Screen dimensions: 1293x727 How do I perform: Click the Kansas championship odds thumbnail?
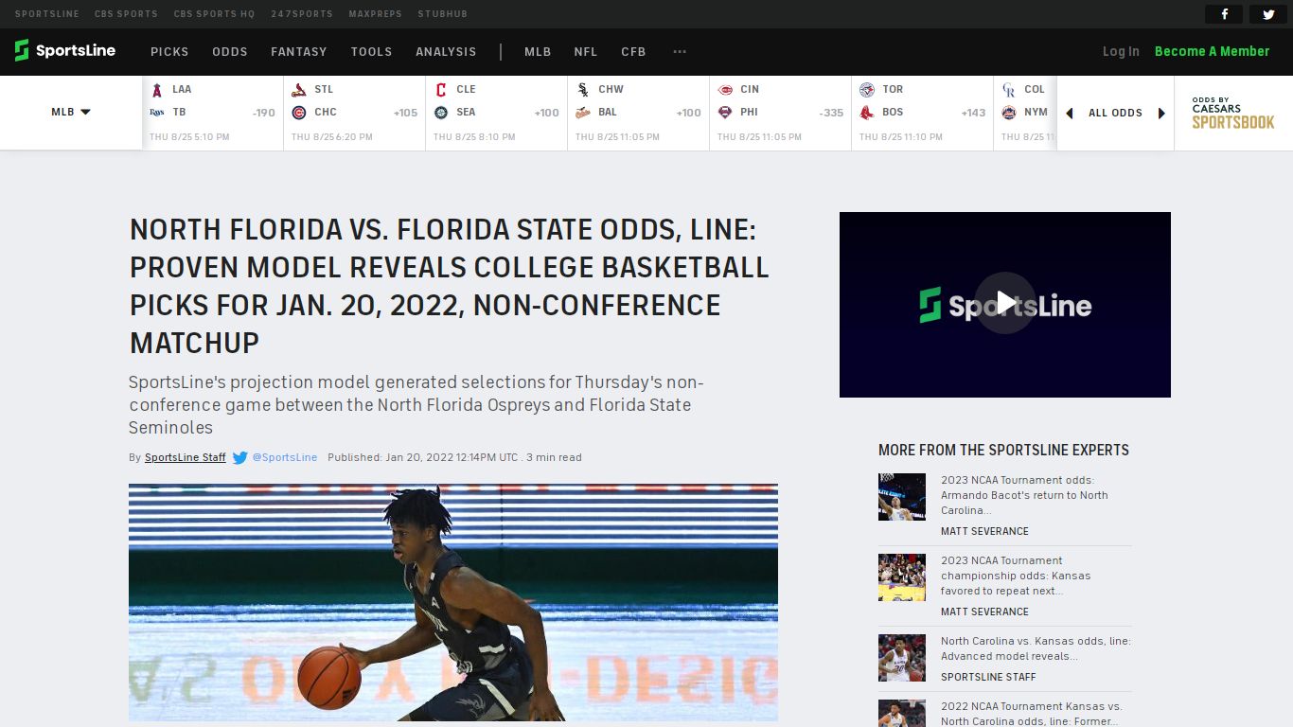tap(902, 577)
